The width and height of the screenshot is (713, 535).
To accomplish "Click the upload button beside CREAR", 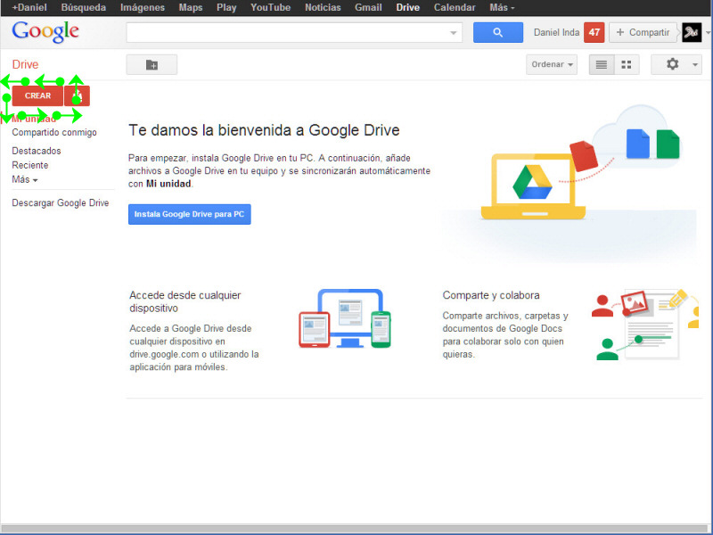I will click(x=77, y=96).
